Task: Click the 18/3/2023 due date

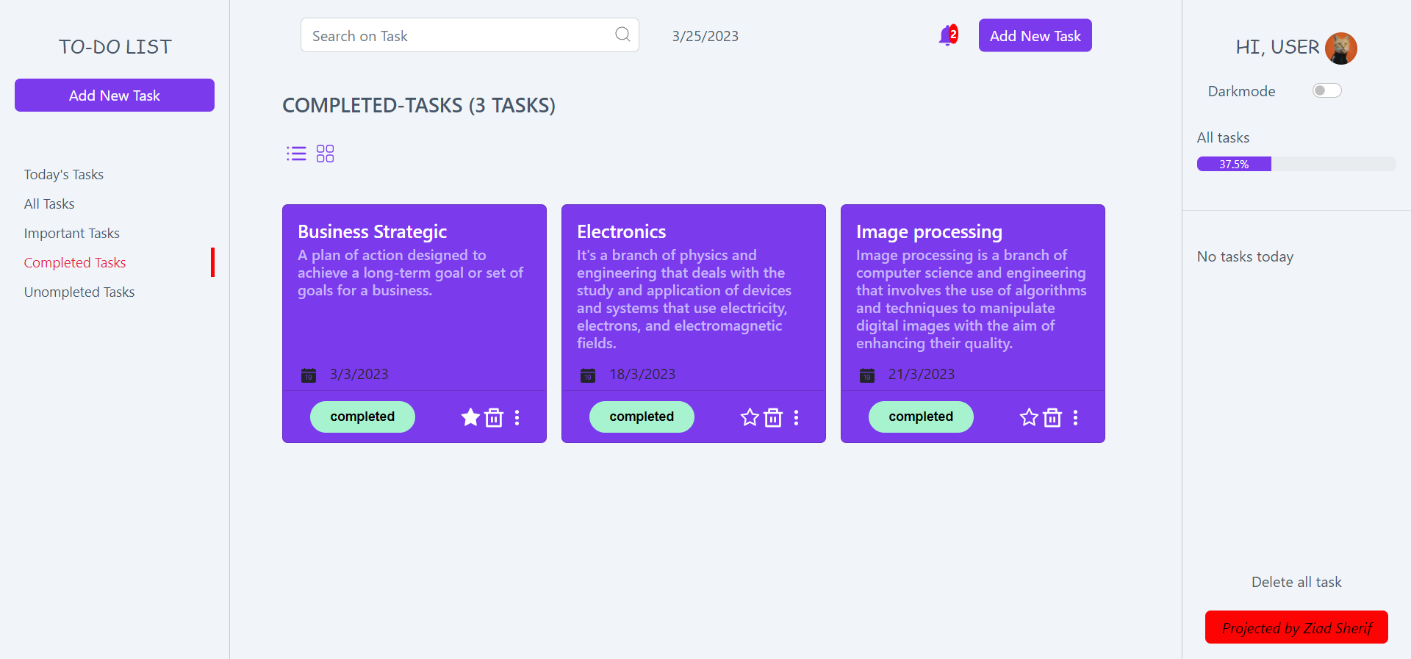Action: click(642, 374)
